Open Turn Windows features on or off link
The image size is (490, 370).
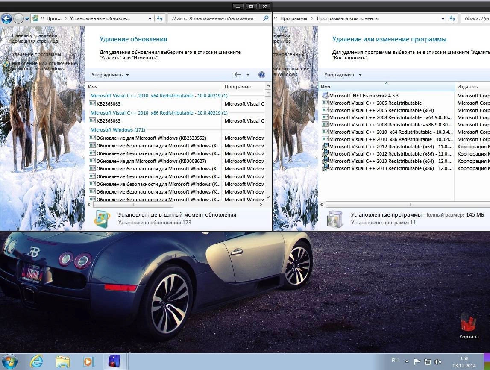point(44,66)
